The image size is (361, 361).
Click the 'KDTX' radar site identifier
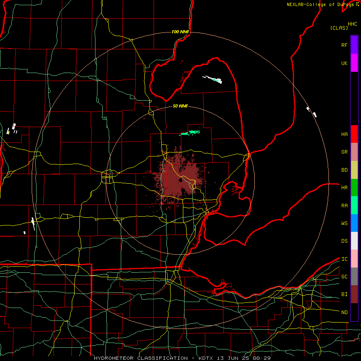pos(206,358)
